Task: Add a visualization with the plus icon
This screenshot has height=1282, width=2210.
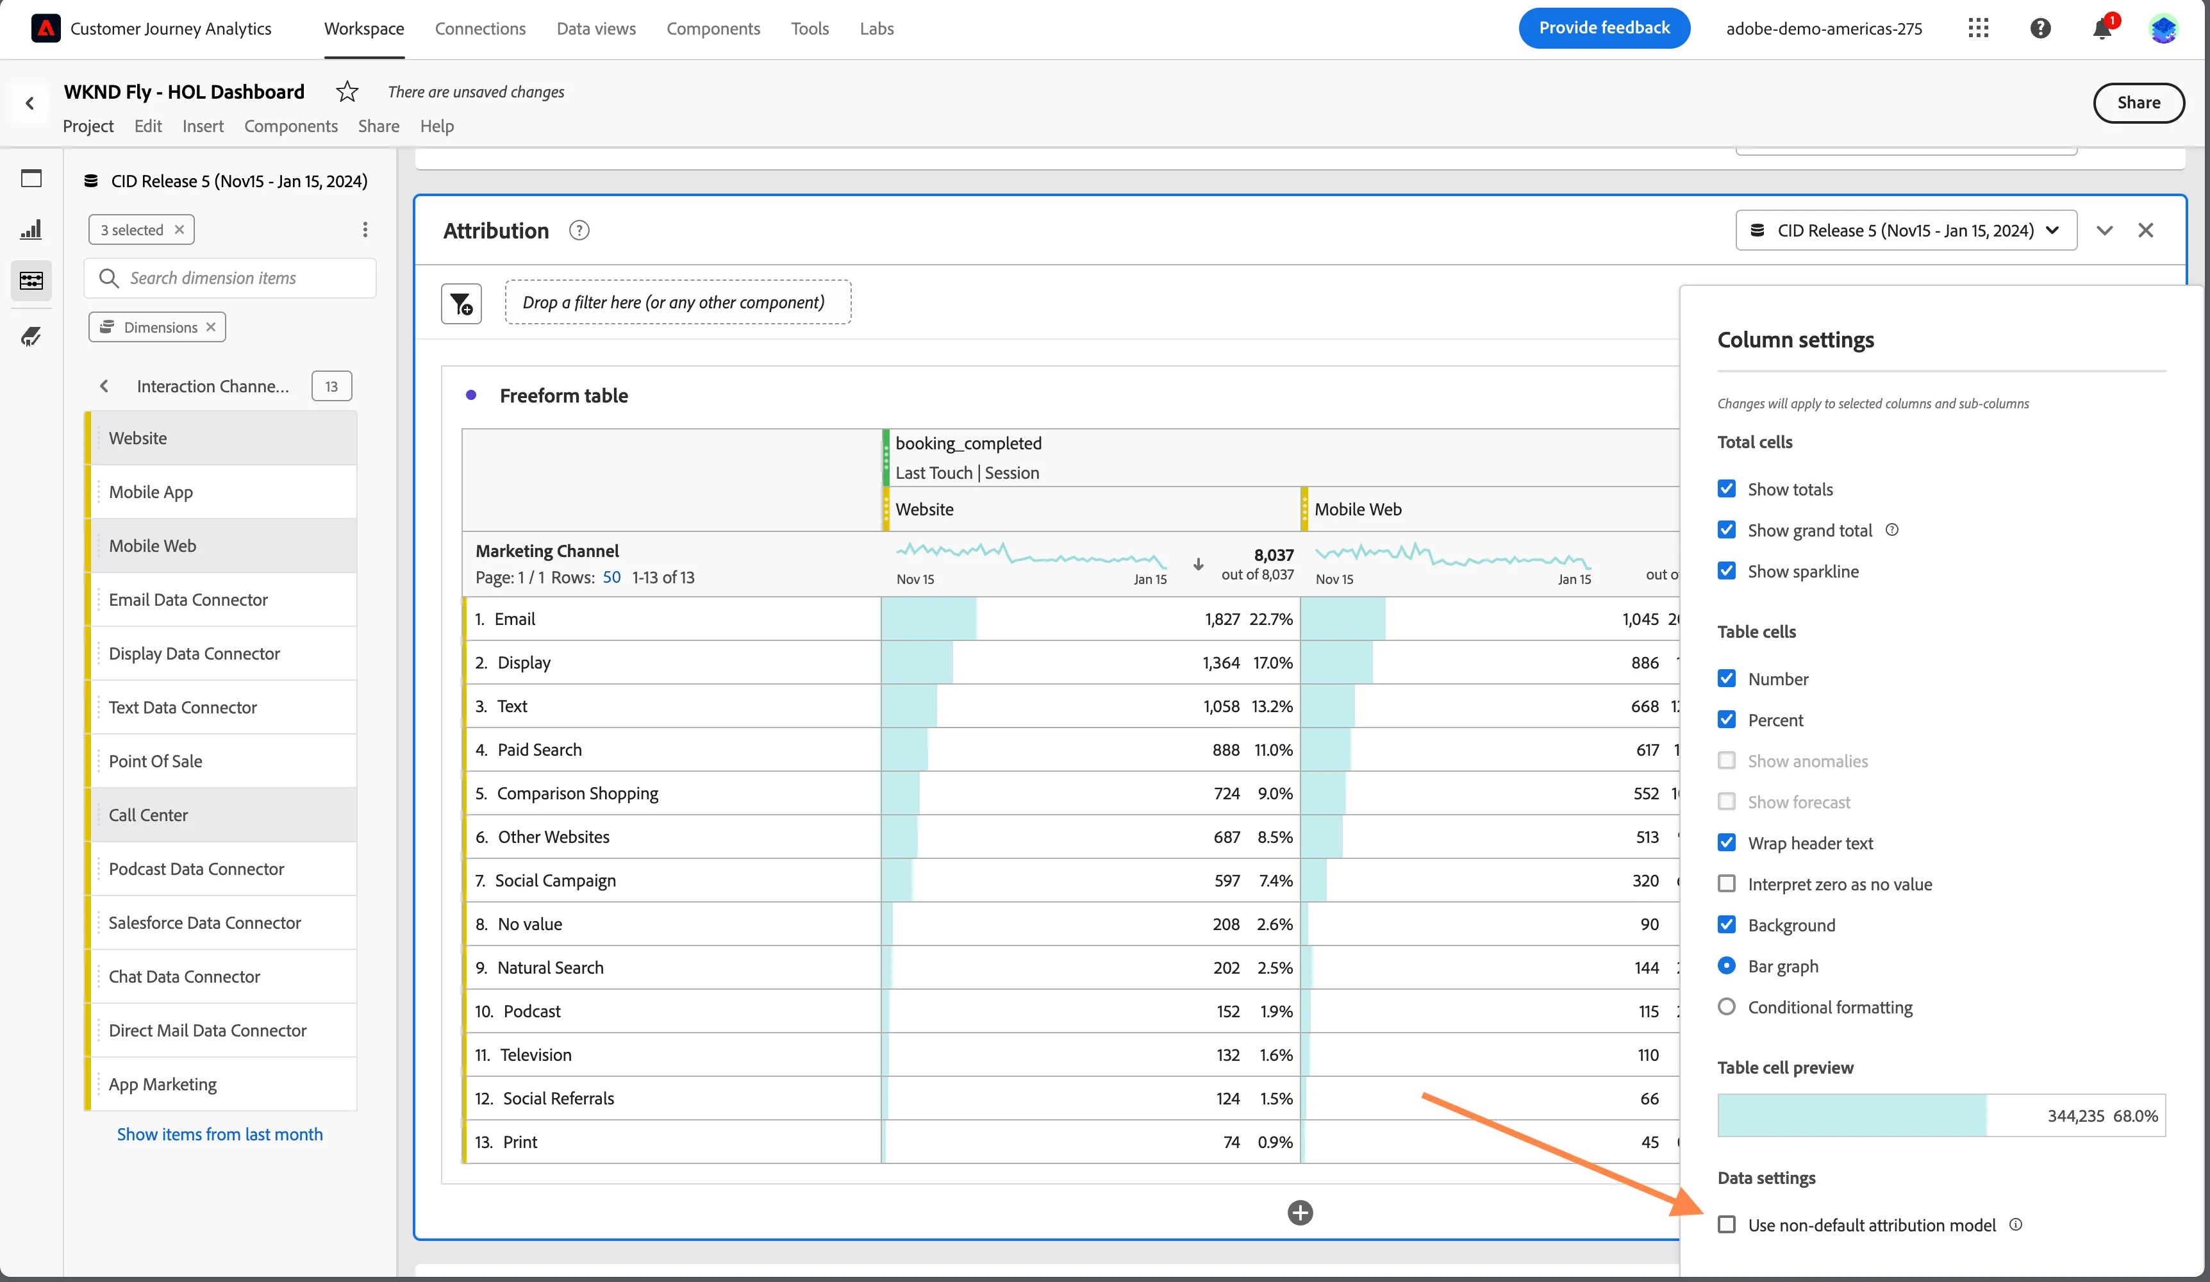Action: [x=1300, y=1213]
